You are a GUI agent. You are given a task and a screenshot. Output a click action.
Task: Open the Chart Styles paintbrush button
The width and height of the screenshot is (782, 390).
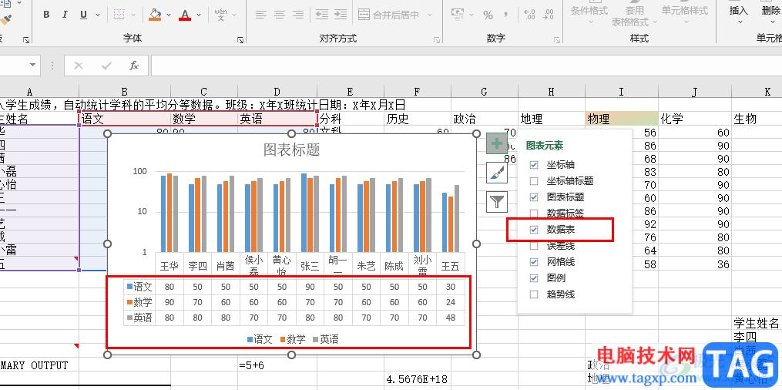point(497,173)
